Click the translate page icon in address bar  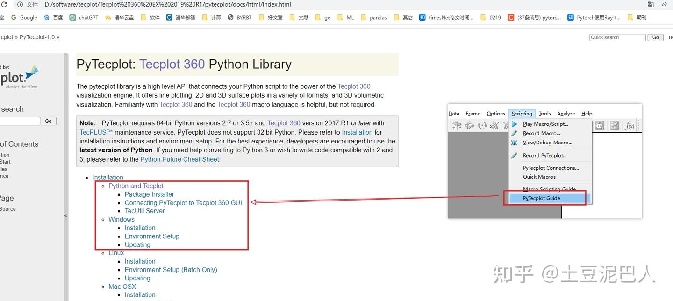[x=651, y=4]
